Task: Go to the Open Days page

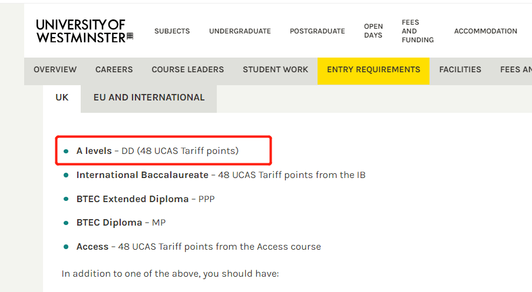Action: point(373,31)
